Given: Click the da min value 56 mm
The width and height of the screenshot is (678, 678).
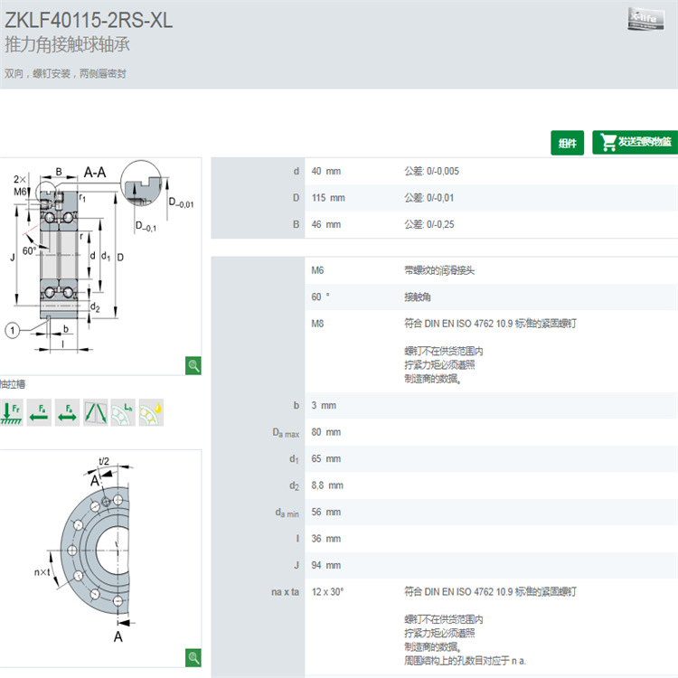Looking at the screenshot, I should [x=326, y=512].
